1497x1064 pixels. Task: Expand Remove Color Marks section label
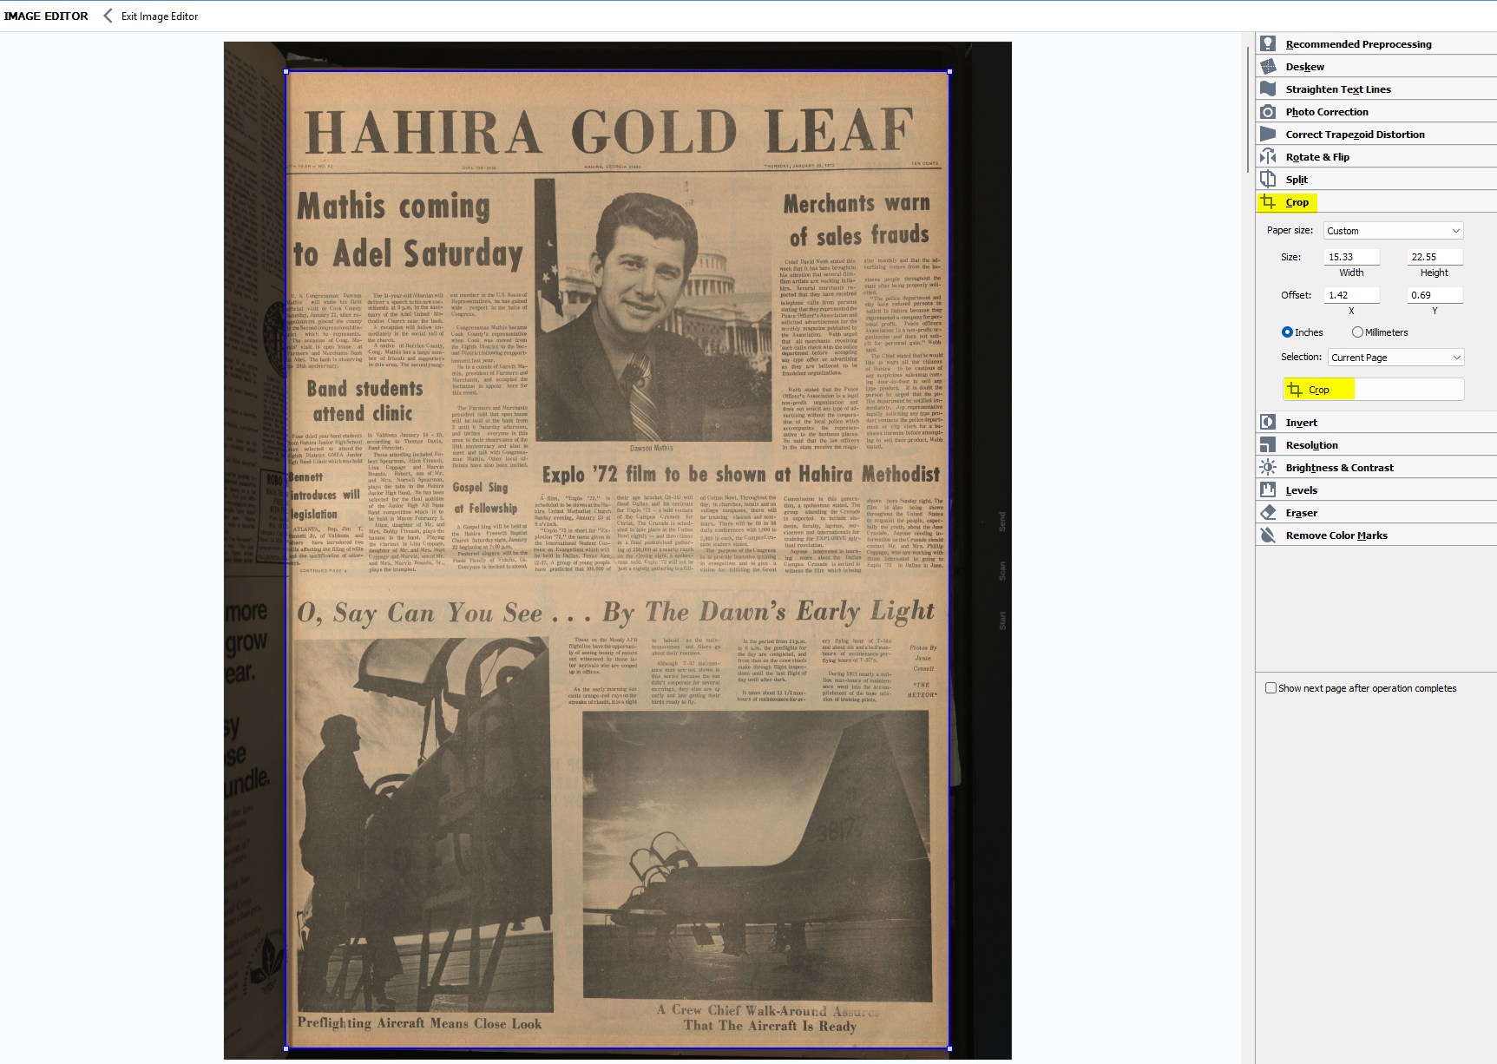(1336, 535)
